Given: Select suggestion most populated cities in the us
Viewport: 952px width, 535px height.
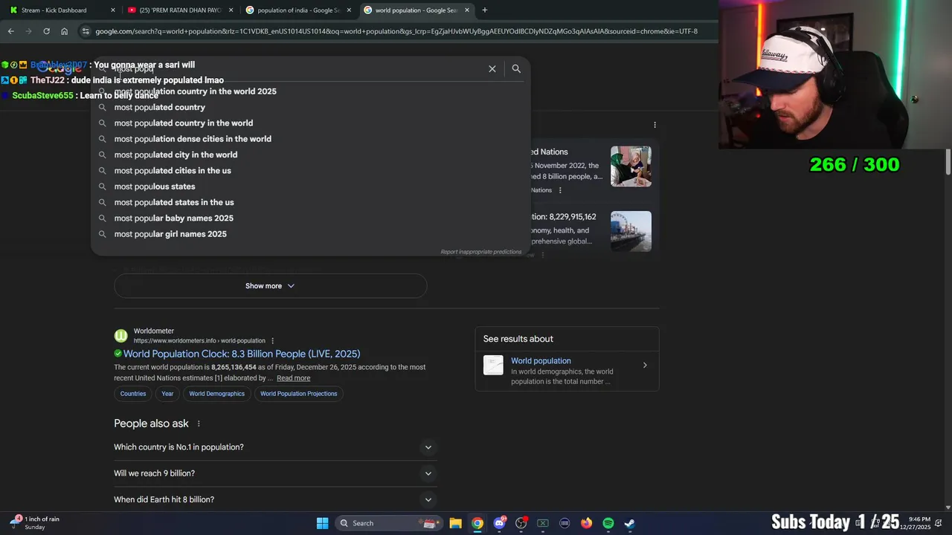Looking at the screenshot, I should click(311, 171).
